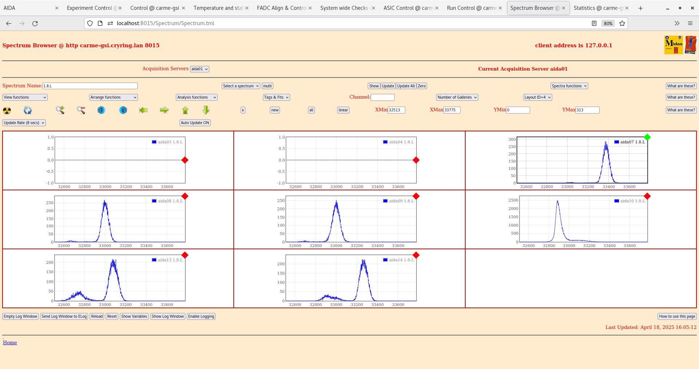Viewport: 699px width, 369px height.
Task: Click the radiation hazard icon
Action: point(7,110)
